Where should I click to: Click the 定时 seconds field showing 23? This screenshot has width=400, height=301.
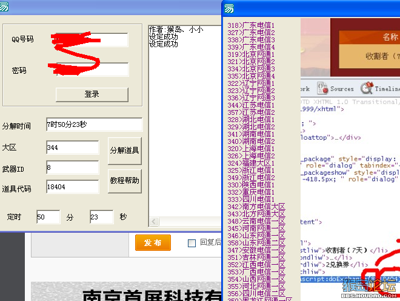(x=102, y=217)
